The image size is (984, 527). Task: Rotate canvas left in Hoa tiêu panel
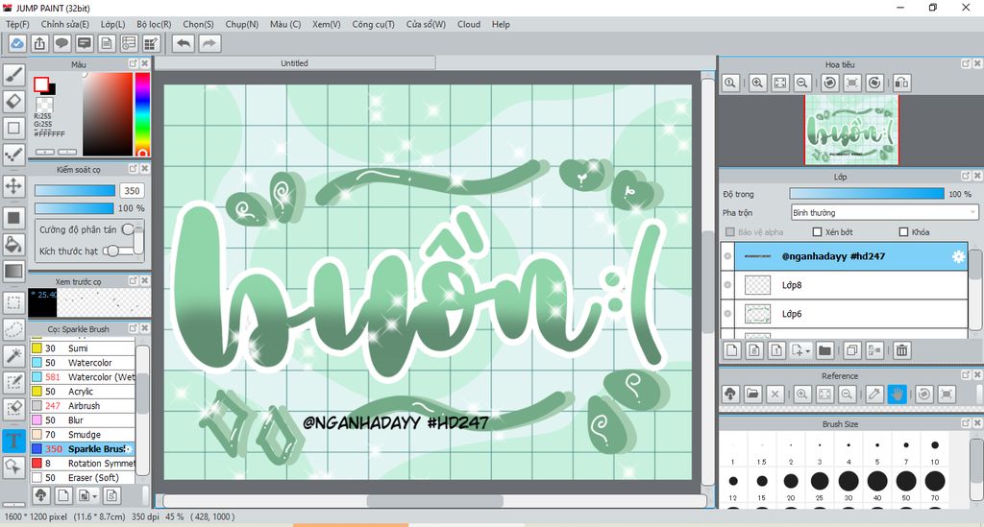[829, 83]
